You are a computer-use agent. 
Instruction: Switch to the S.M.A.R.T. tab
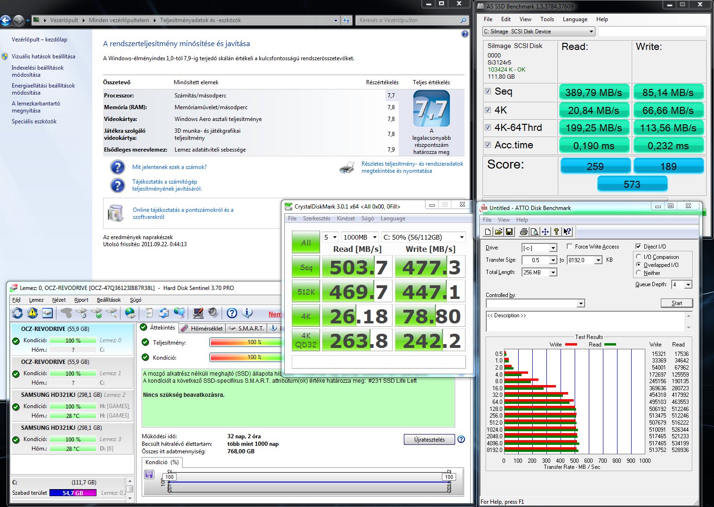247,328
